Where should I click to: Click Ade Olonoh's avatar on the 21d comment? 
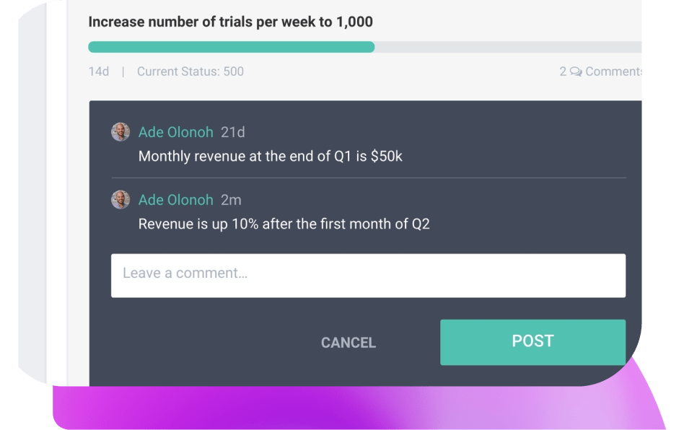tap(120, 132)
